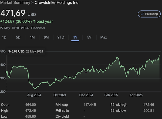The width and height of the screenshot is (162, 119).
Task: Click the Crowdstrike Holdings Inc title
Action: 56,3
